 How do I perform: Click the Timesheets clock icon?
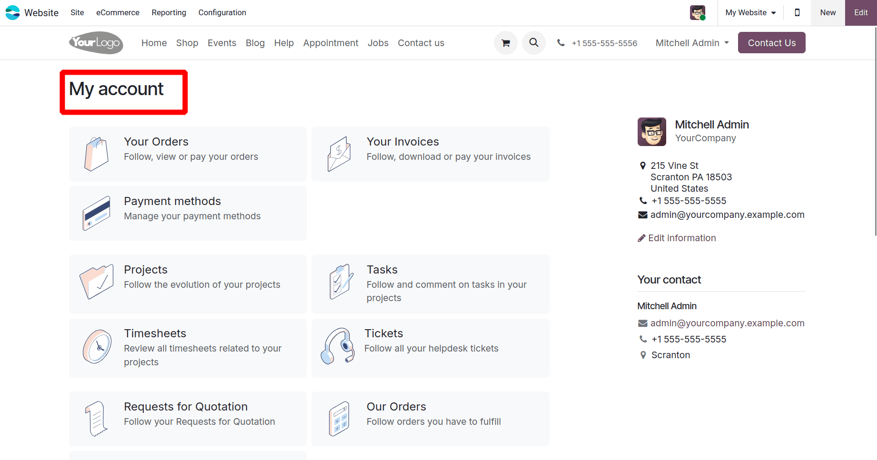click(98, 347)
